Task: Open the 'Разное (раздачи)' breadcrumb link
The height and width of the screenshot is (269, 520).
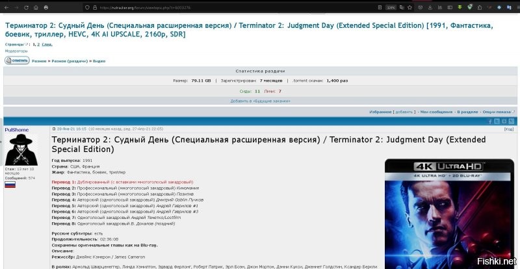Action: point(70,61)
